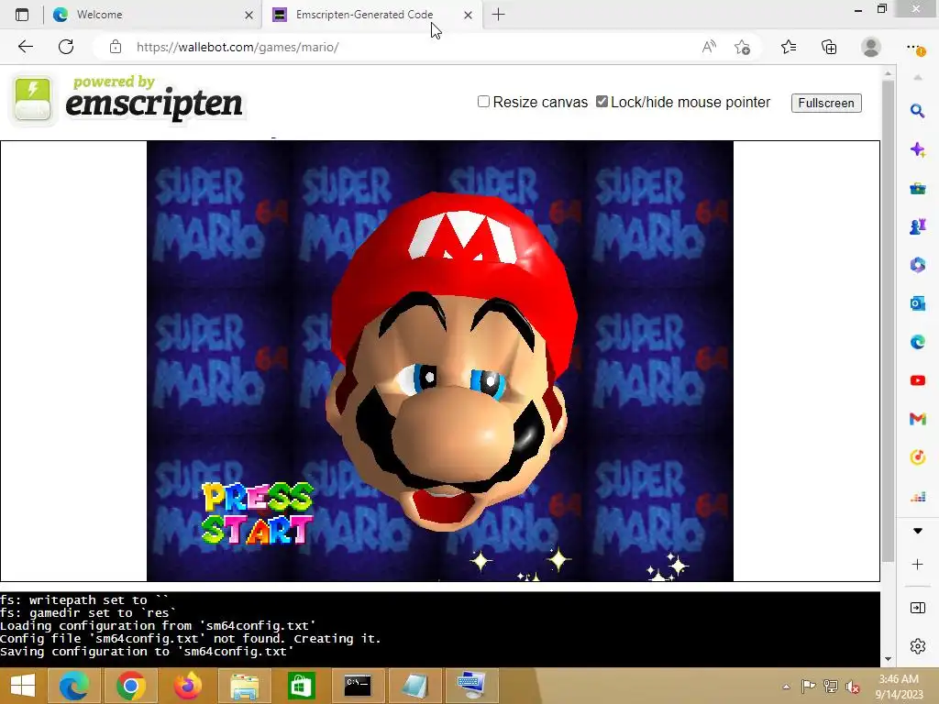
Task: Click PRESS START text in game
Action: 258,513
